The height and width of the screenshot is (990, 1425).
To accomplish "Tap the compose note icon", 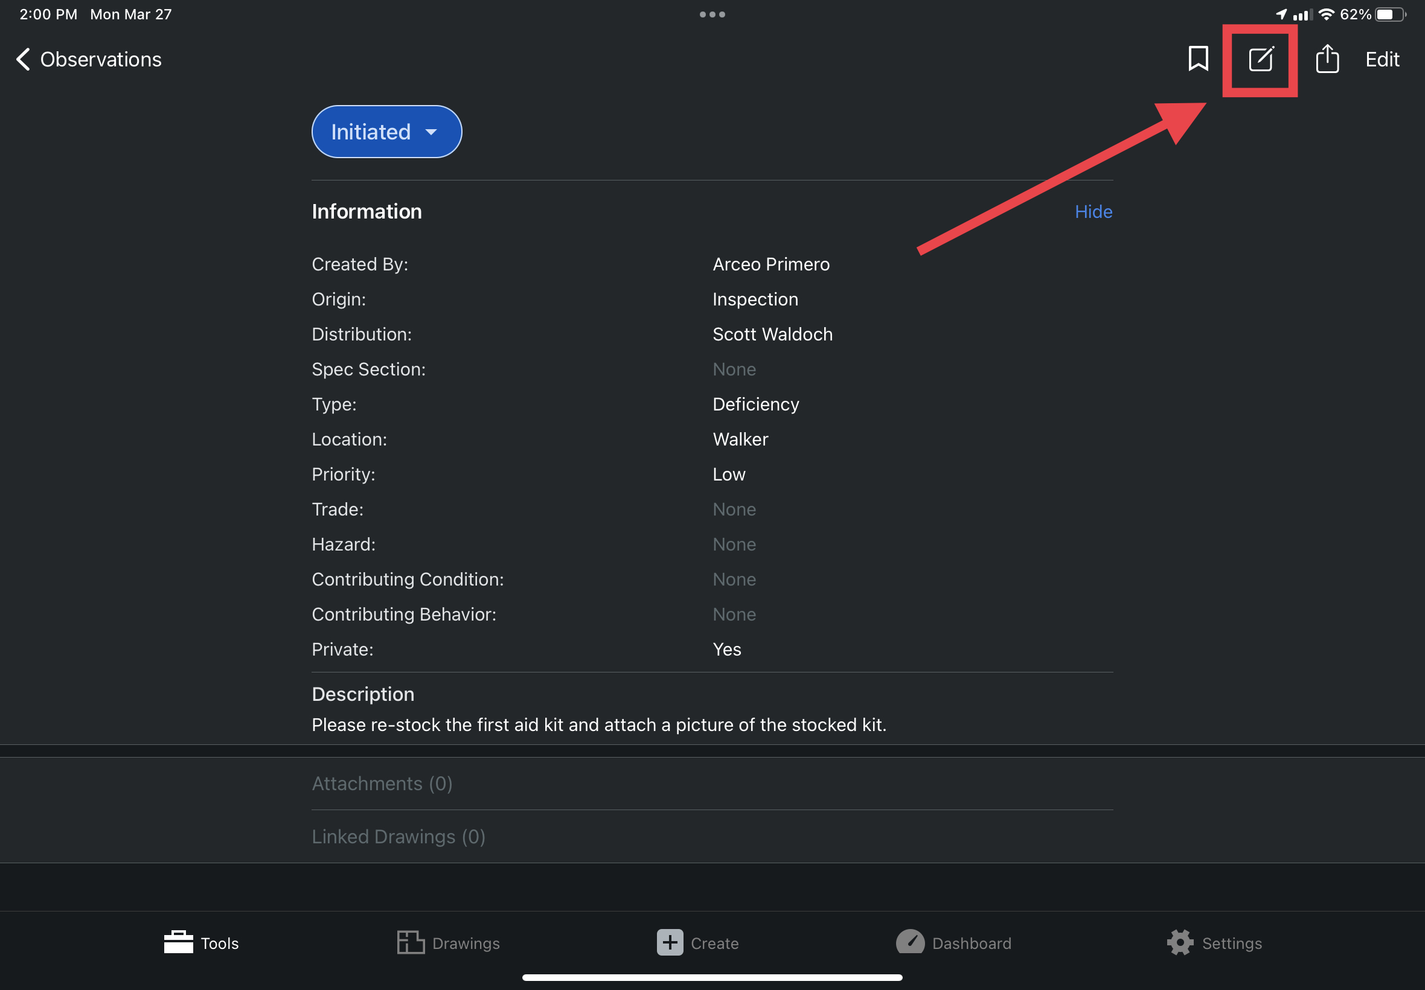I will [1261, 60].
